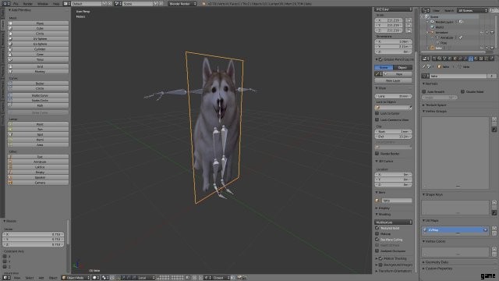The height and width of the screenshot is (281, 499).
Task: Select the UVMap entry in UV Maps
Action: (x=455, y=230)
